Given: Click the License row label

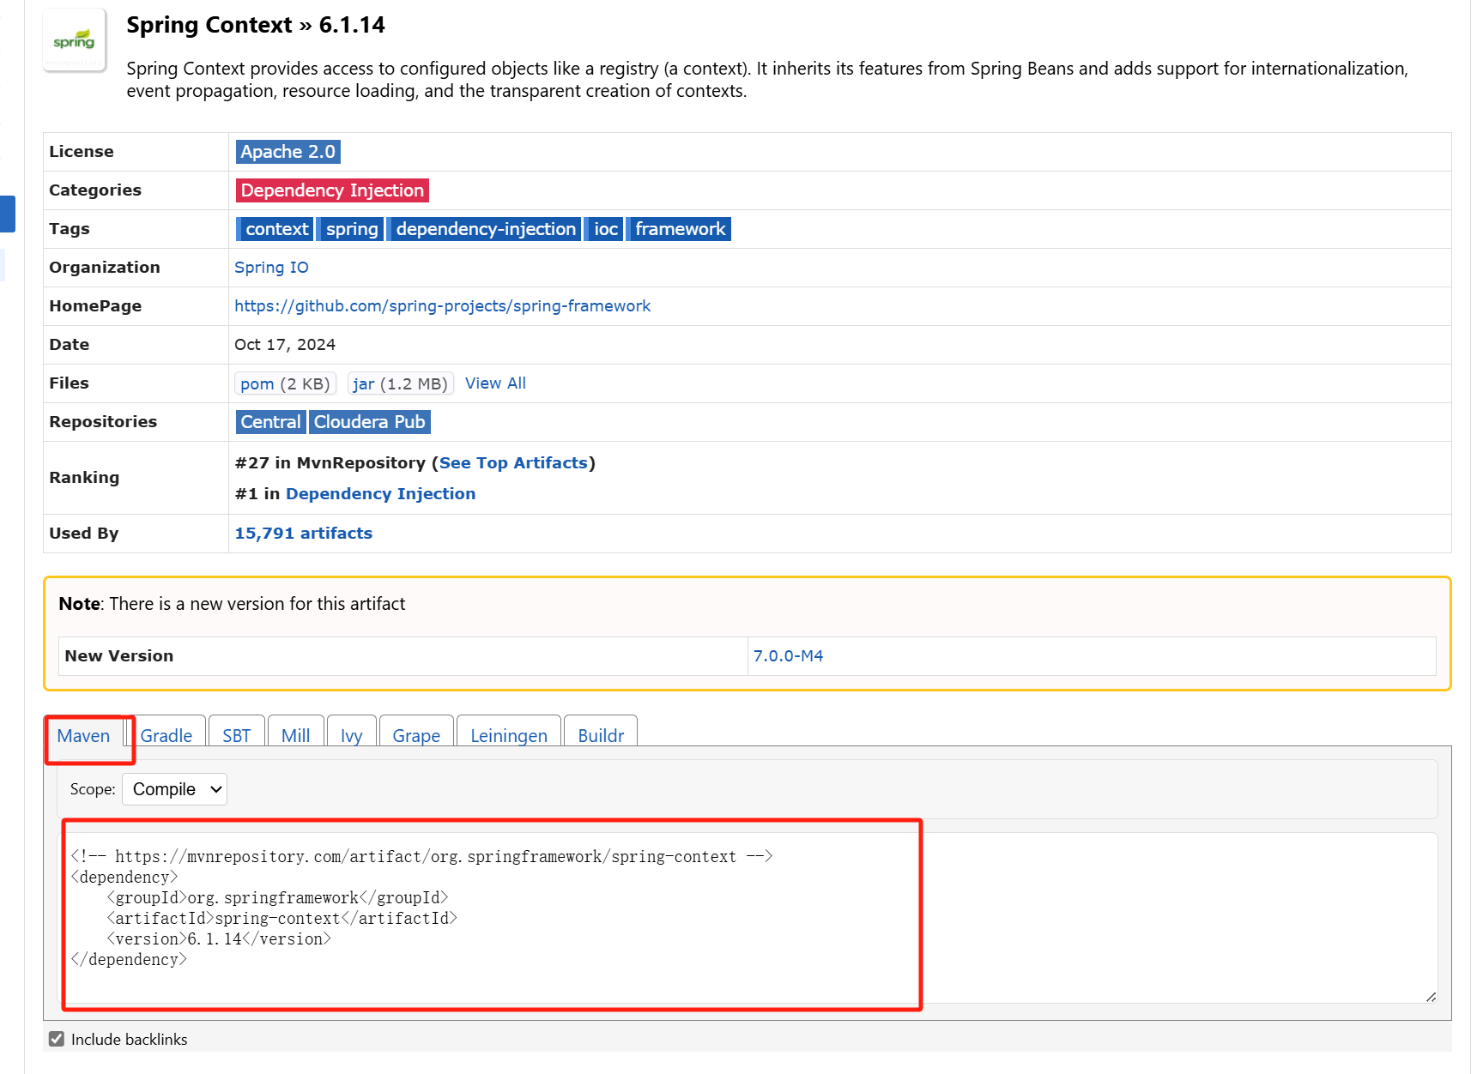Looking at the screenshot, I should [x=82, y=152].
